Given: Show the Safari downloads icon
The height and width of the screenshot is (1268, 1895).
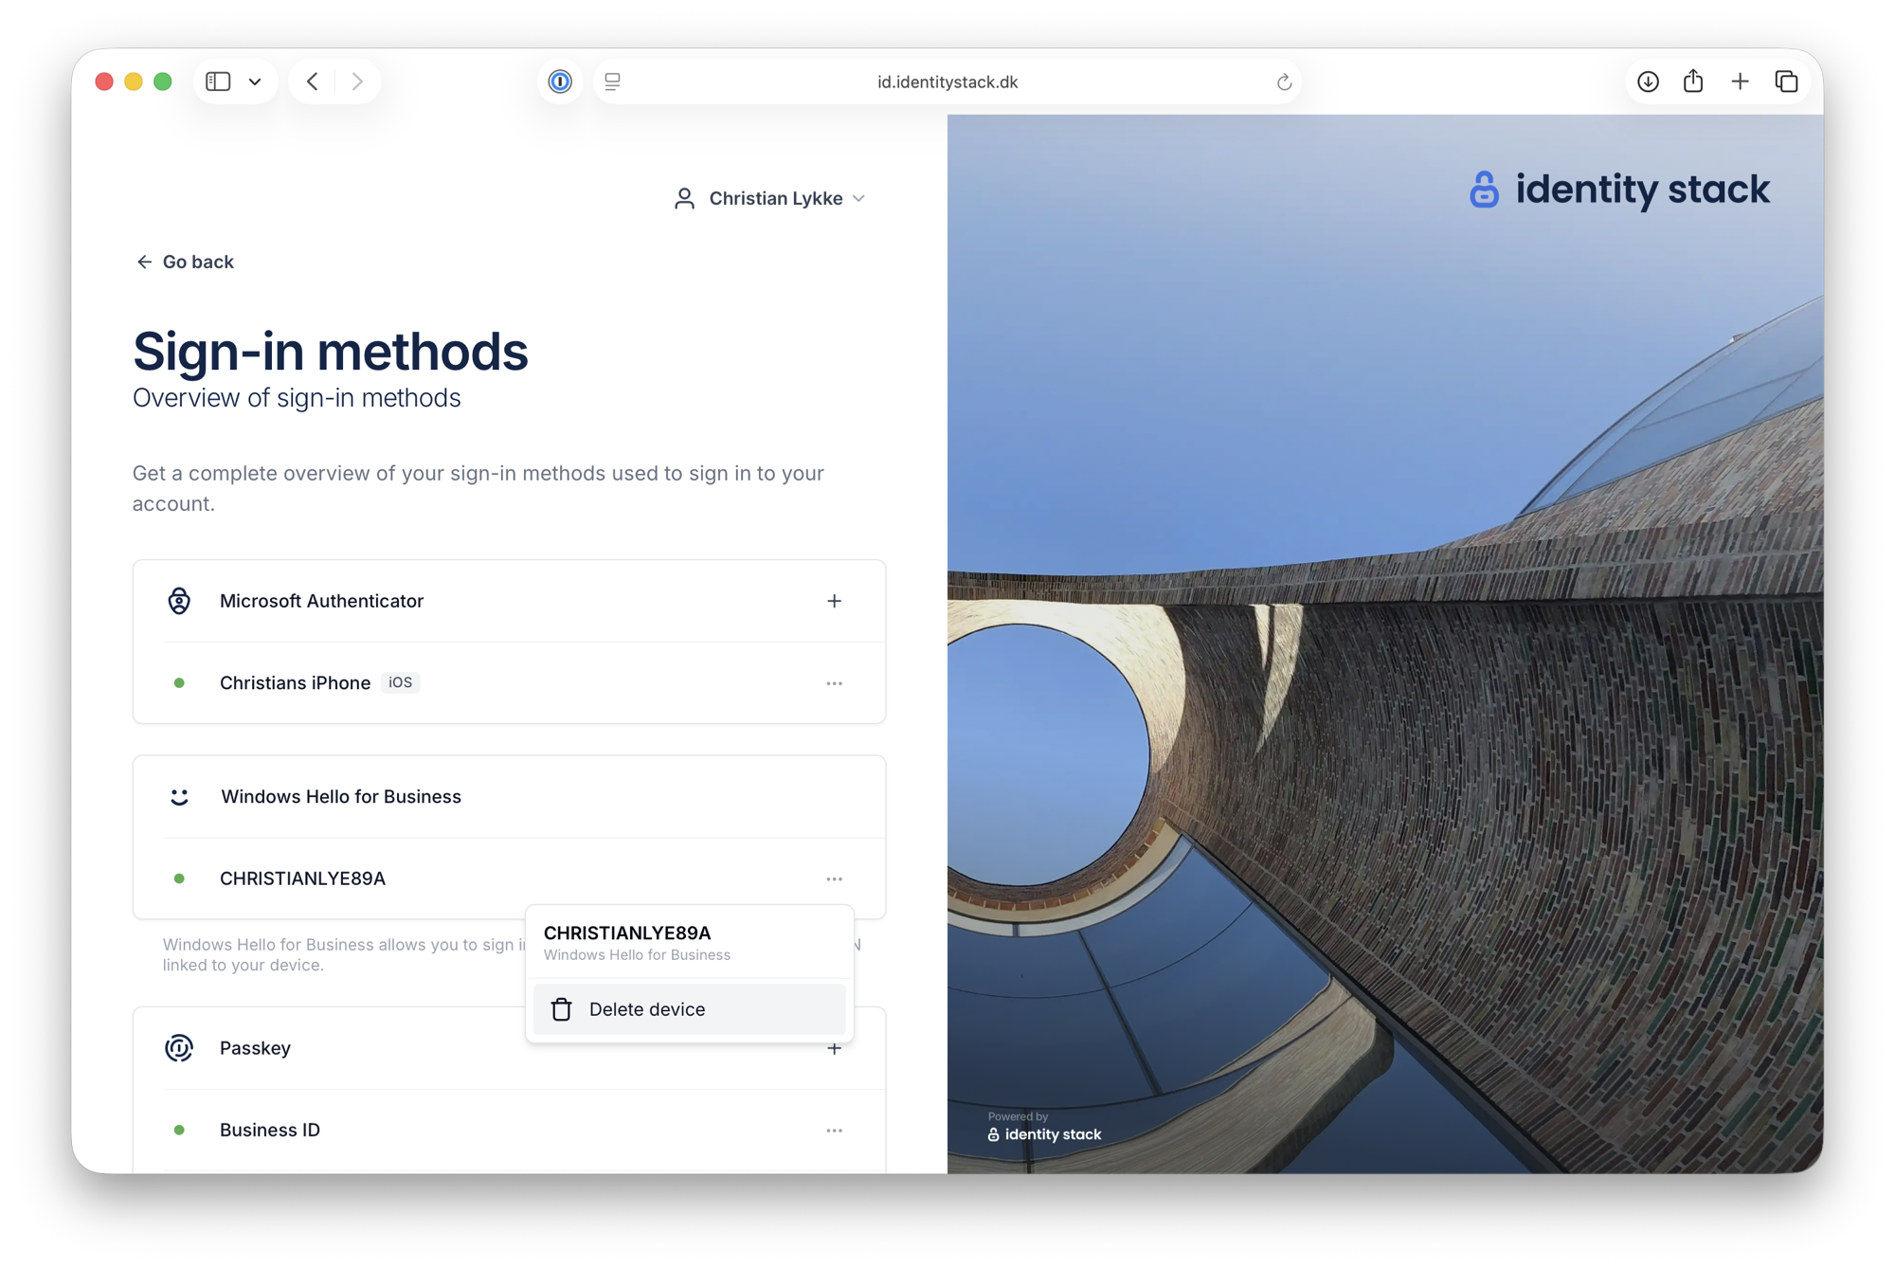Looking at the screenshot, I should point(1648,82).
